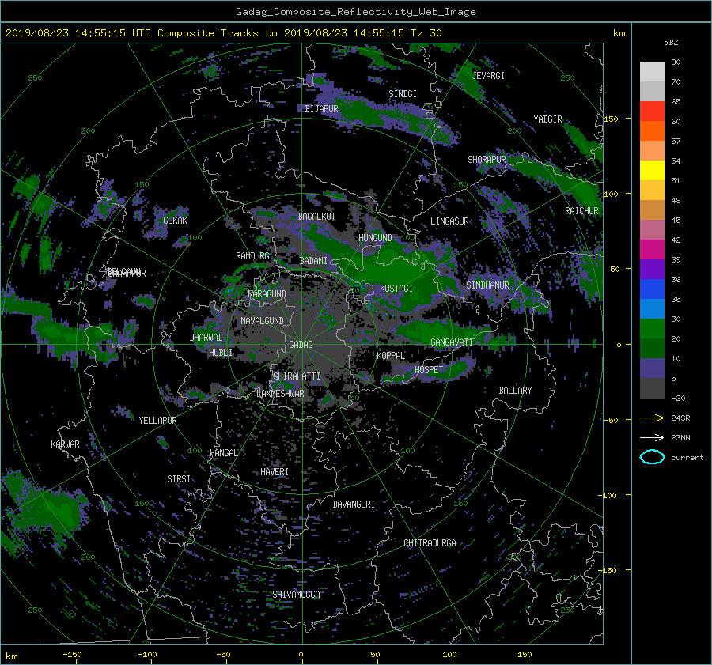Click the HOSPET city label
The width and height of the screenshot is (712, 665).
click(429, 370)
